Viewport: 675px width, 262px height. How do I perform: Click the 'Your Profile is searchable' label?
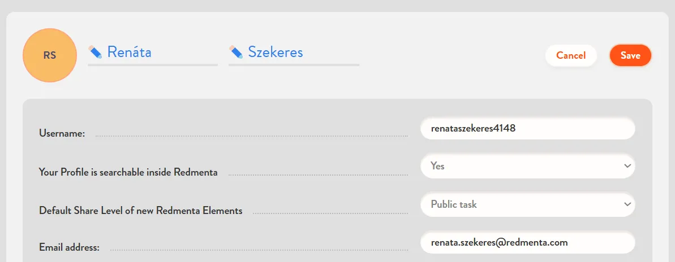point(128,172)
